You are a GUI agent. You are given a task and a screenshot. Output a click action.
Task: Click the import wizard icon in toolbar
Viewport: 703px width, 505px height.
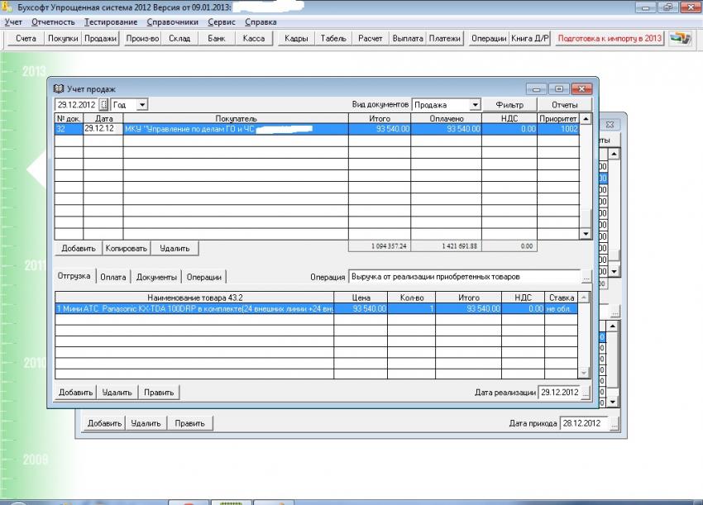click(680, 39)
